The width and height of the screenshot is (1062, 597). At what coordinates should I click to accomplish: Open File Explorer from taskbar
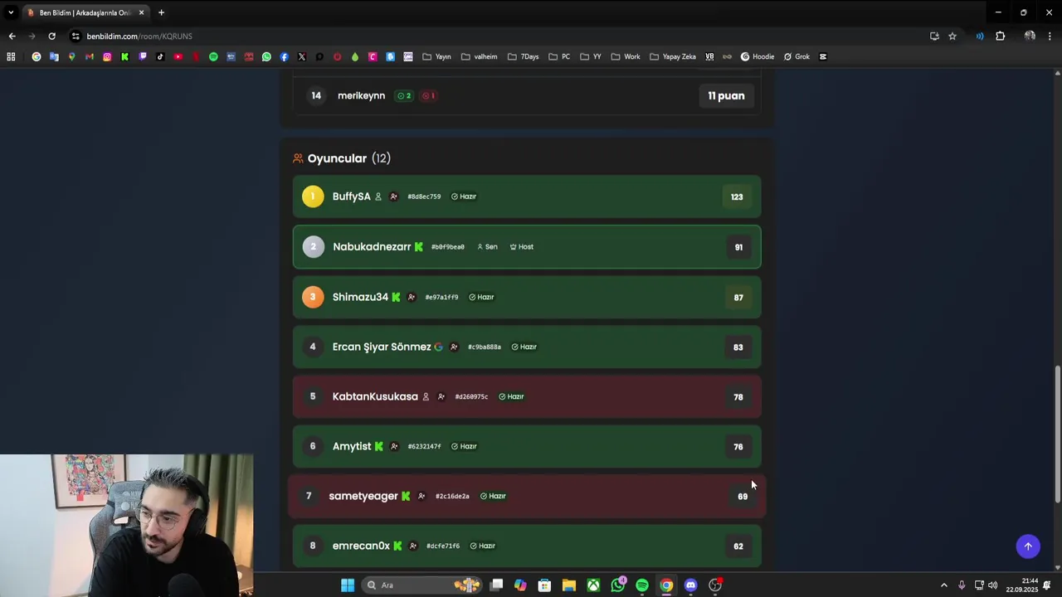(x=568, y=585)
